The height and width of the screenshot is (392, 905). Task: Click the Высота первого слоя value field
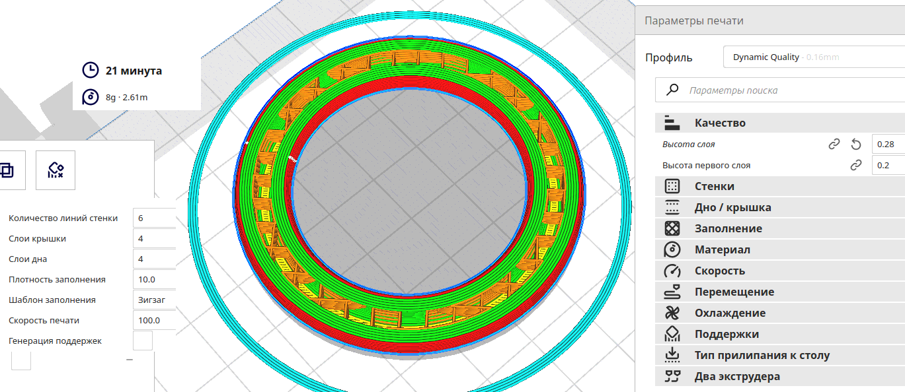pos(888,165)
